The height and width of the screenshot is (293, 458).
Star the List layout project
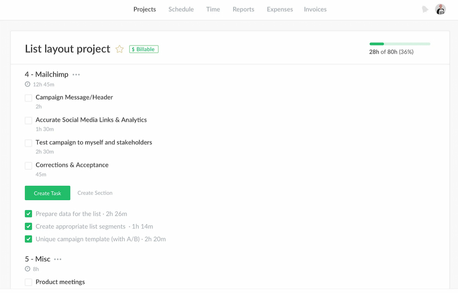tap(119, 49)
